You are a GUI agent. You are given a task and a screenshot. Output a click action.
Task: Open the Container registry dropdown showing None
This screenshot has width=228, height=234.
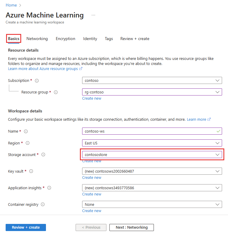pyautogui.click(x=152, y=204)
